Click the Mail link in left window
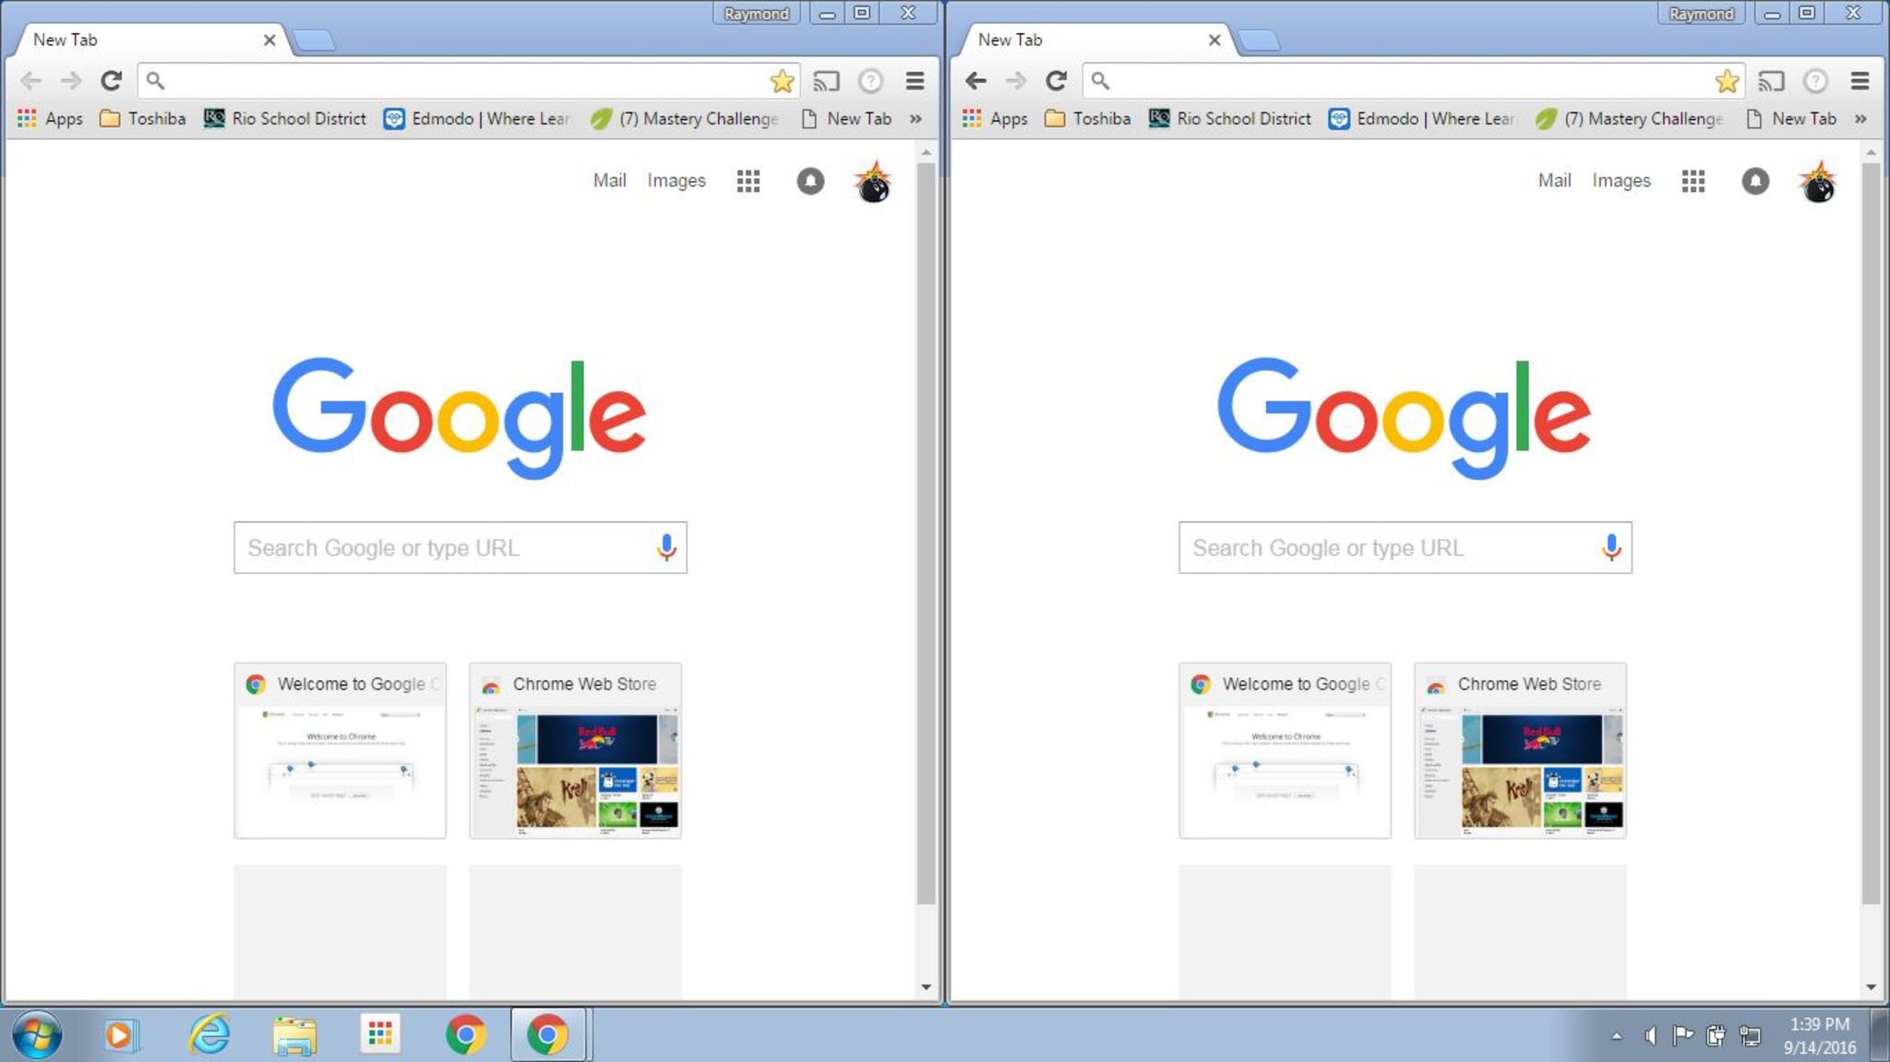The width and height of the screenshot is (1890, 1062). pyautogui.click(x=609, y=181)
